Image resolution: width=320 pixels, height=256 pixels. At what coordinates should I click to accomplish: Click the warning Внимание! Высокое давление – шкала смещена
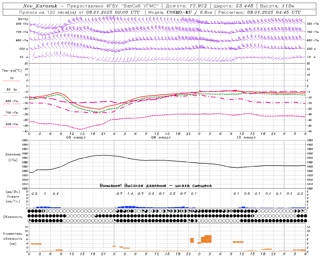pyautogui.click(x=156, y=186)
